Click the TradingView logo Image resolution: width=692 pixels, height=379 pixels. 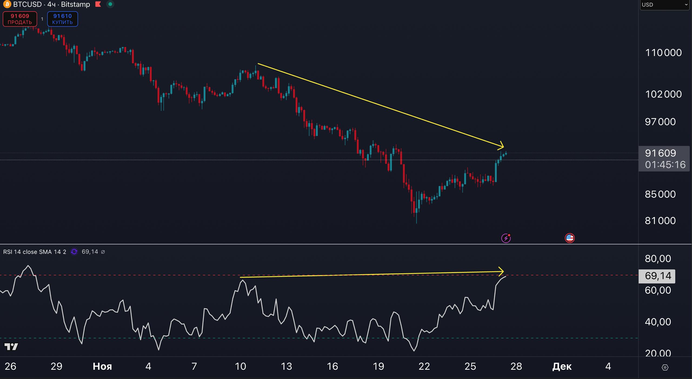11,347
